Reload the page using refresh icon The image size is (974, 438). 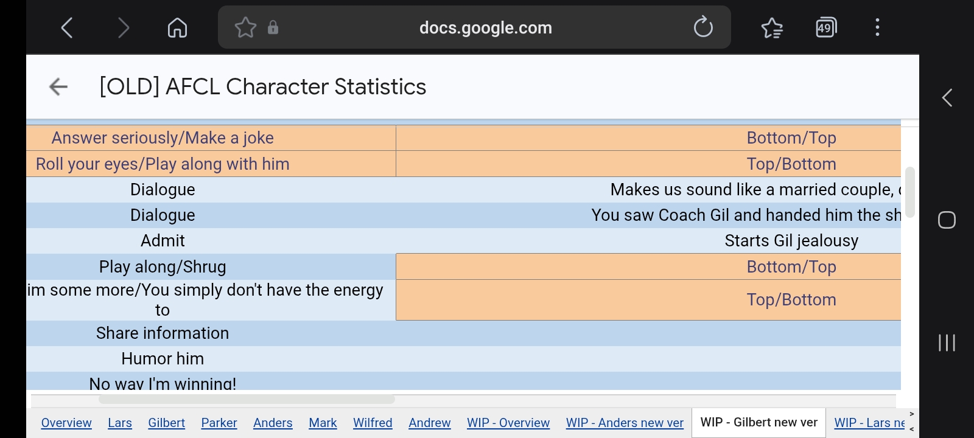coord(703,27)
